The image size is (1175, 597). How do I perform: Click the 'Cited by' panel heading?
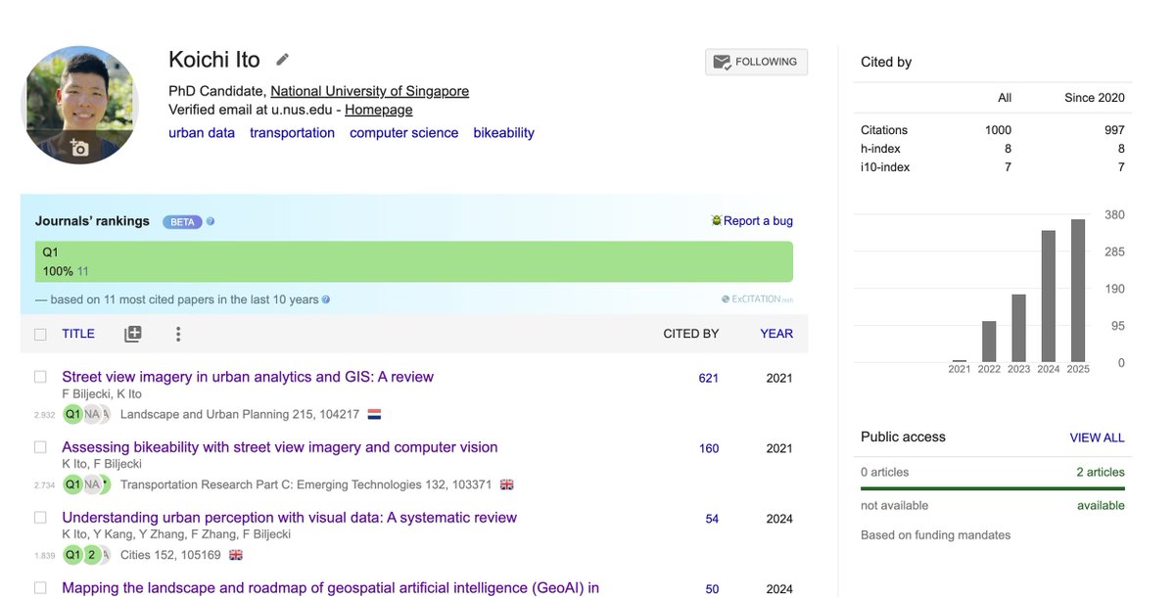tap(886, 62)
